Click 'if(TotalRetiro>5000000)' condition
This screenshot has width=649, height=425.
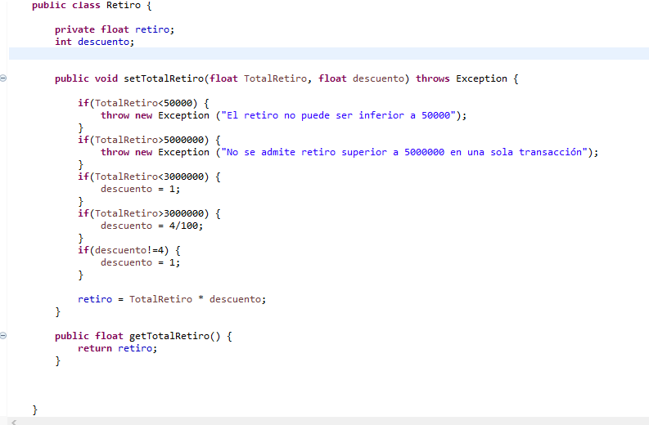pyautogui.click(x=143, y=140)
